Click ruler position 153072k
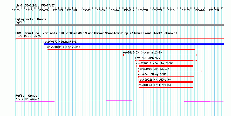231x116 pixels. click(x=143, y=11)
